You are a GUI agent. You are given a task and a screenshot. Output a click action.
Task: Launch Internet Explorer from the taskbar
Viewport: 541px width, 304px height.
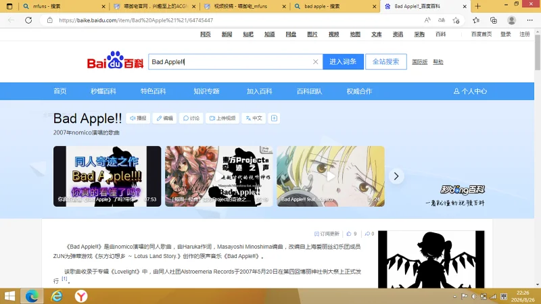click(57, 296)
